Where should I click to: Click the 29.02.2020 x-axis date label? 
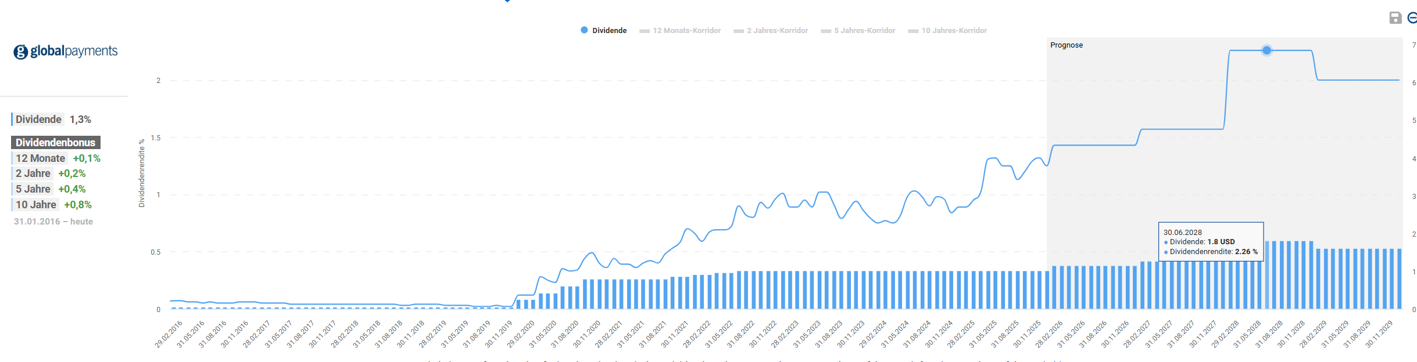pyautogui.click(x=521, y=334)
